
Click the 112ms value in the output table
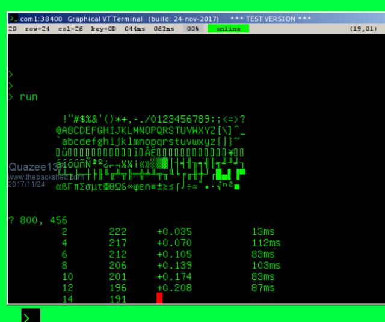[x=266, y=243]
